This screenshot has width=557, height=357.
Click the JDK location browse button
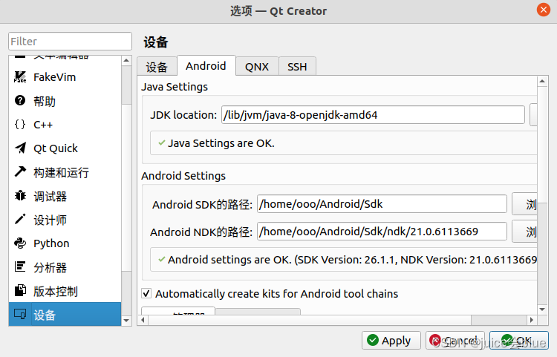533,114
